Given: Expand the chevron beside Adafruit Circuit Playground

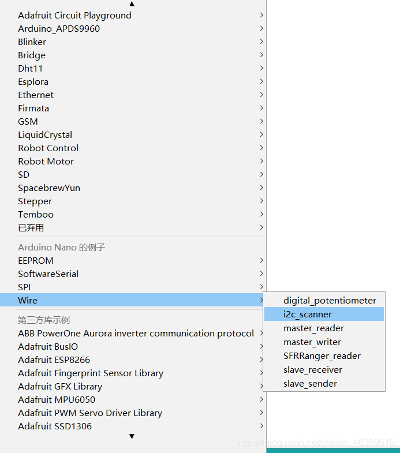Looking at the screenshot, I should 261,15.
